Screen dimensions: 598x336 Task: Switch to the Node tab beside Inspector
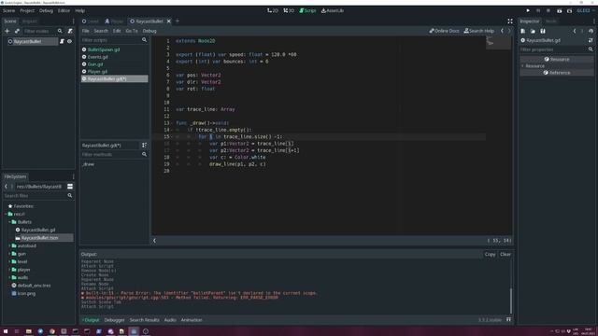pyautogui.click(x=551, y=21)
